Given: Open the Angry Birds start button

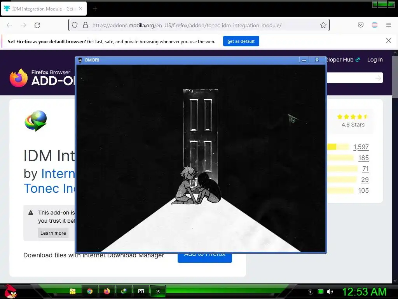Looking at the screenshot, I should point(10,291).
